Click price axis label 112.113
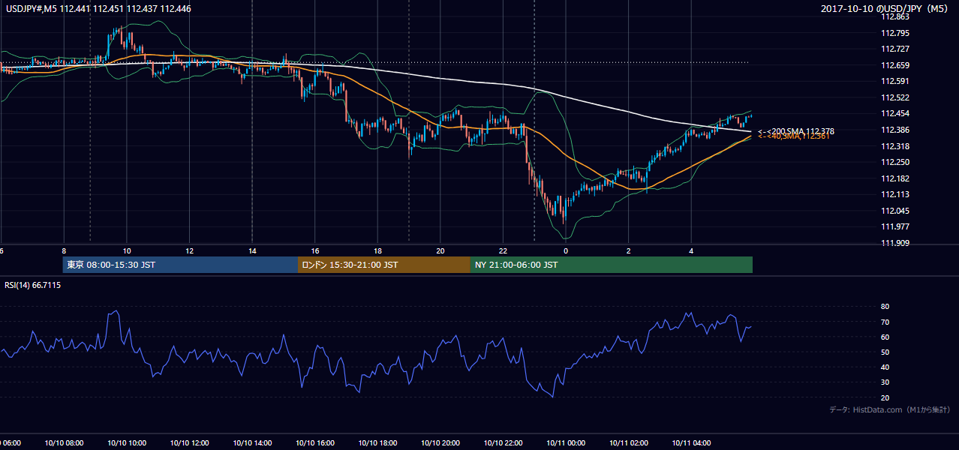 click(x=894, y=194)
